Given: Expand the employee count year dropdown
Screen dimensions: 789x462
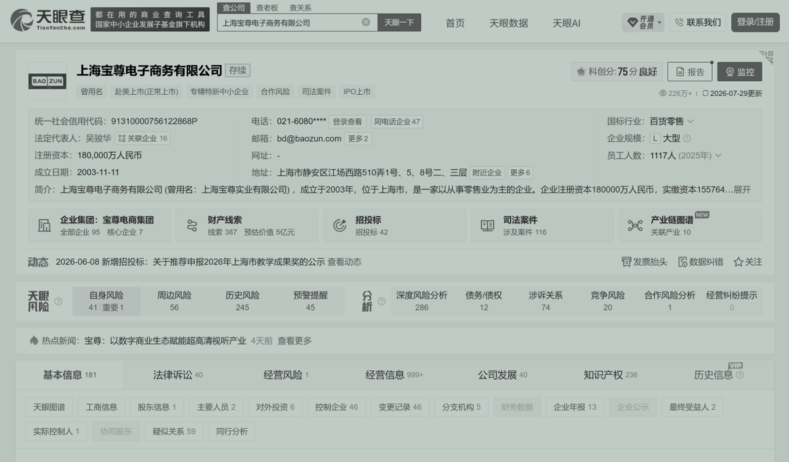Looking at the screenshot, I should point(718,156).
